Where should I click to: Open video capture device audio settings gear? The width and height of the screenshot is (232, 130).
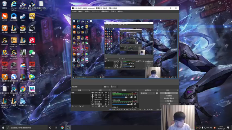pyautogui.click(x=135, y=104)
